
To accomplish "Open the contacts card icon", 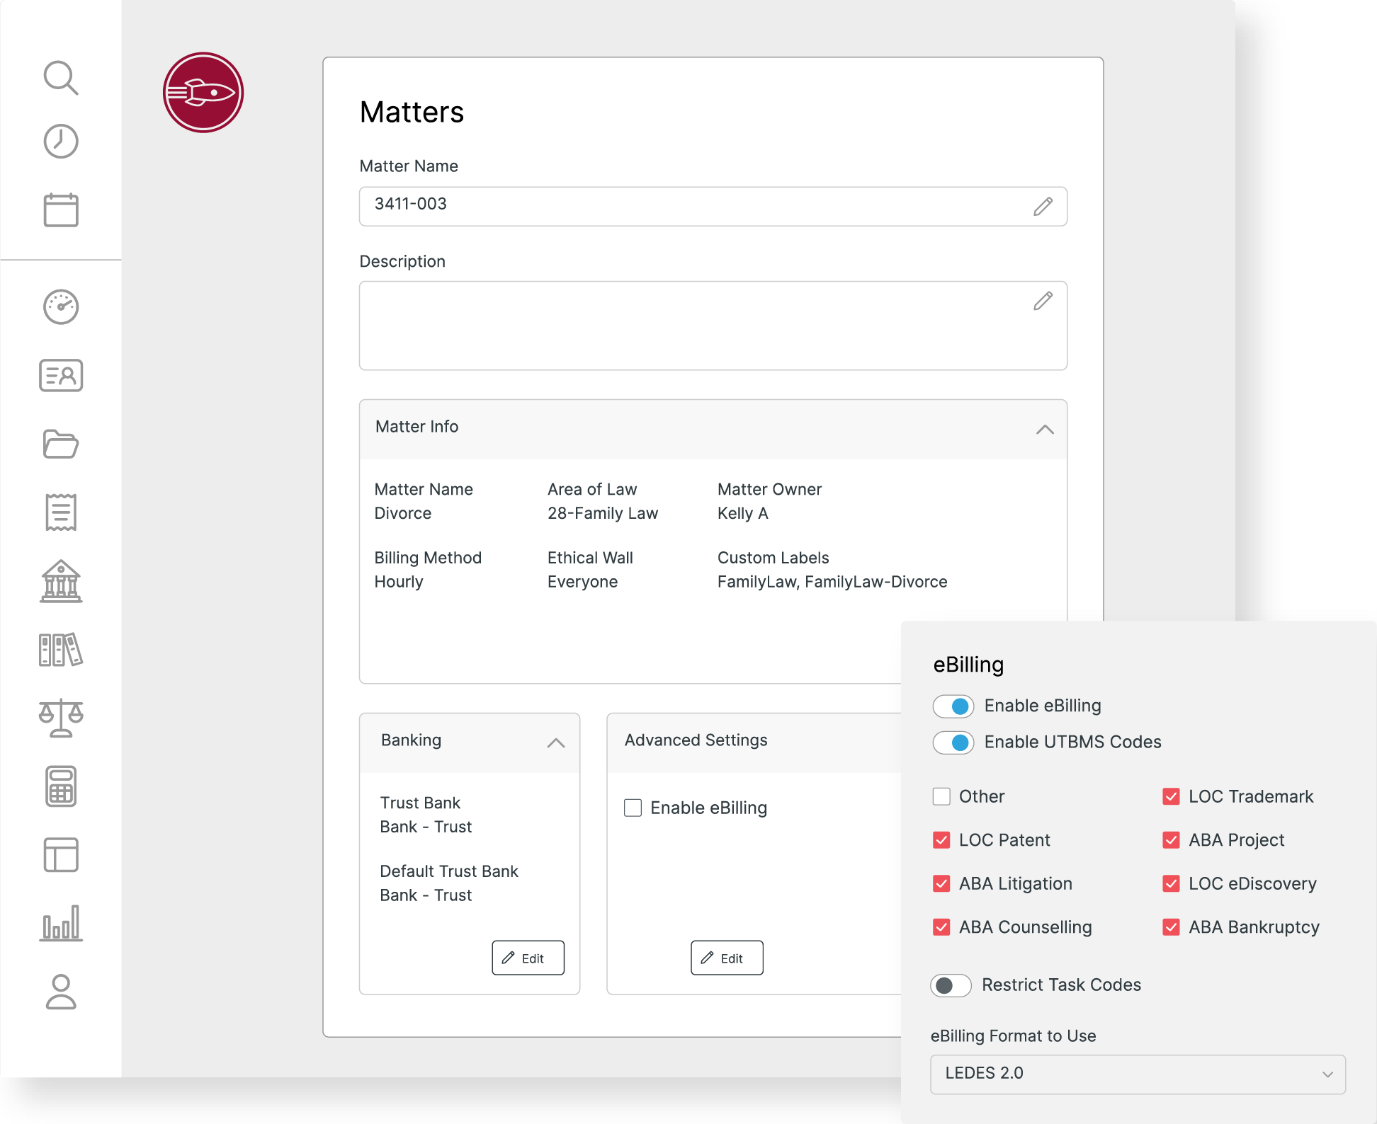I will pyautogui.click(x=61, y=375).
